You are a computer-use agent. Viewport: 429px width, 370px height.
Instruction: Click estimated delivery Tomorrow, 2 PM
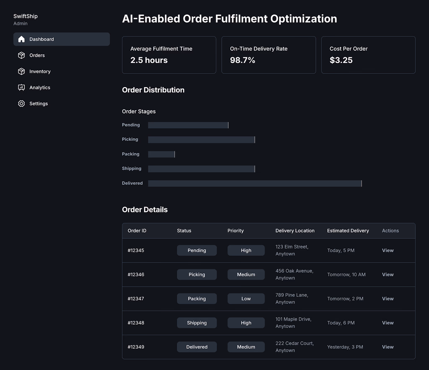tap(345, 299)
